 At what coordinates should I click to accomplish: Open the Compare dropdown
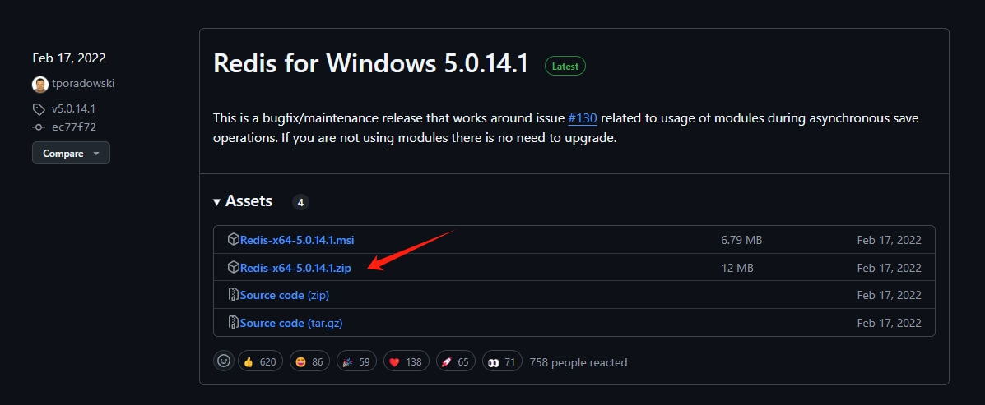(x=71, y=153)
